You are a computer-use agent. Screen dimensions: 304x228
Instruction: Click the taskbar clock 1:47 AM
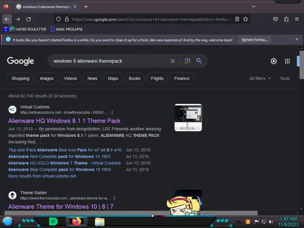pyautogui.click(x=288, y=219)
